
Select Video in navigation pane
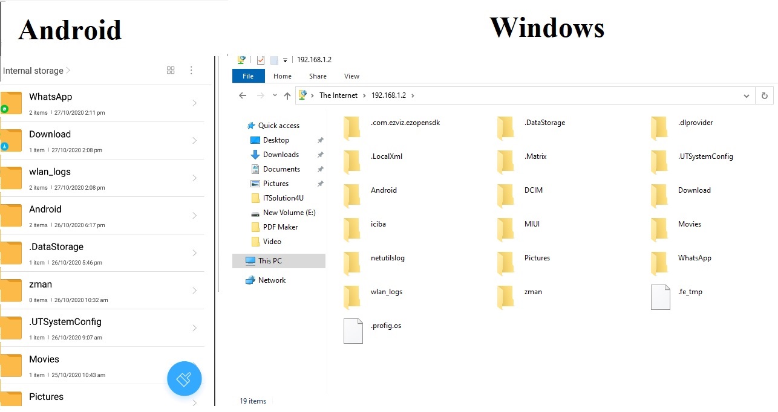tap(266, 242)
